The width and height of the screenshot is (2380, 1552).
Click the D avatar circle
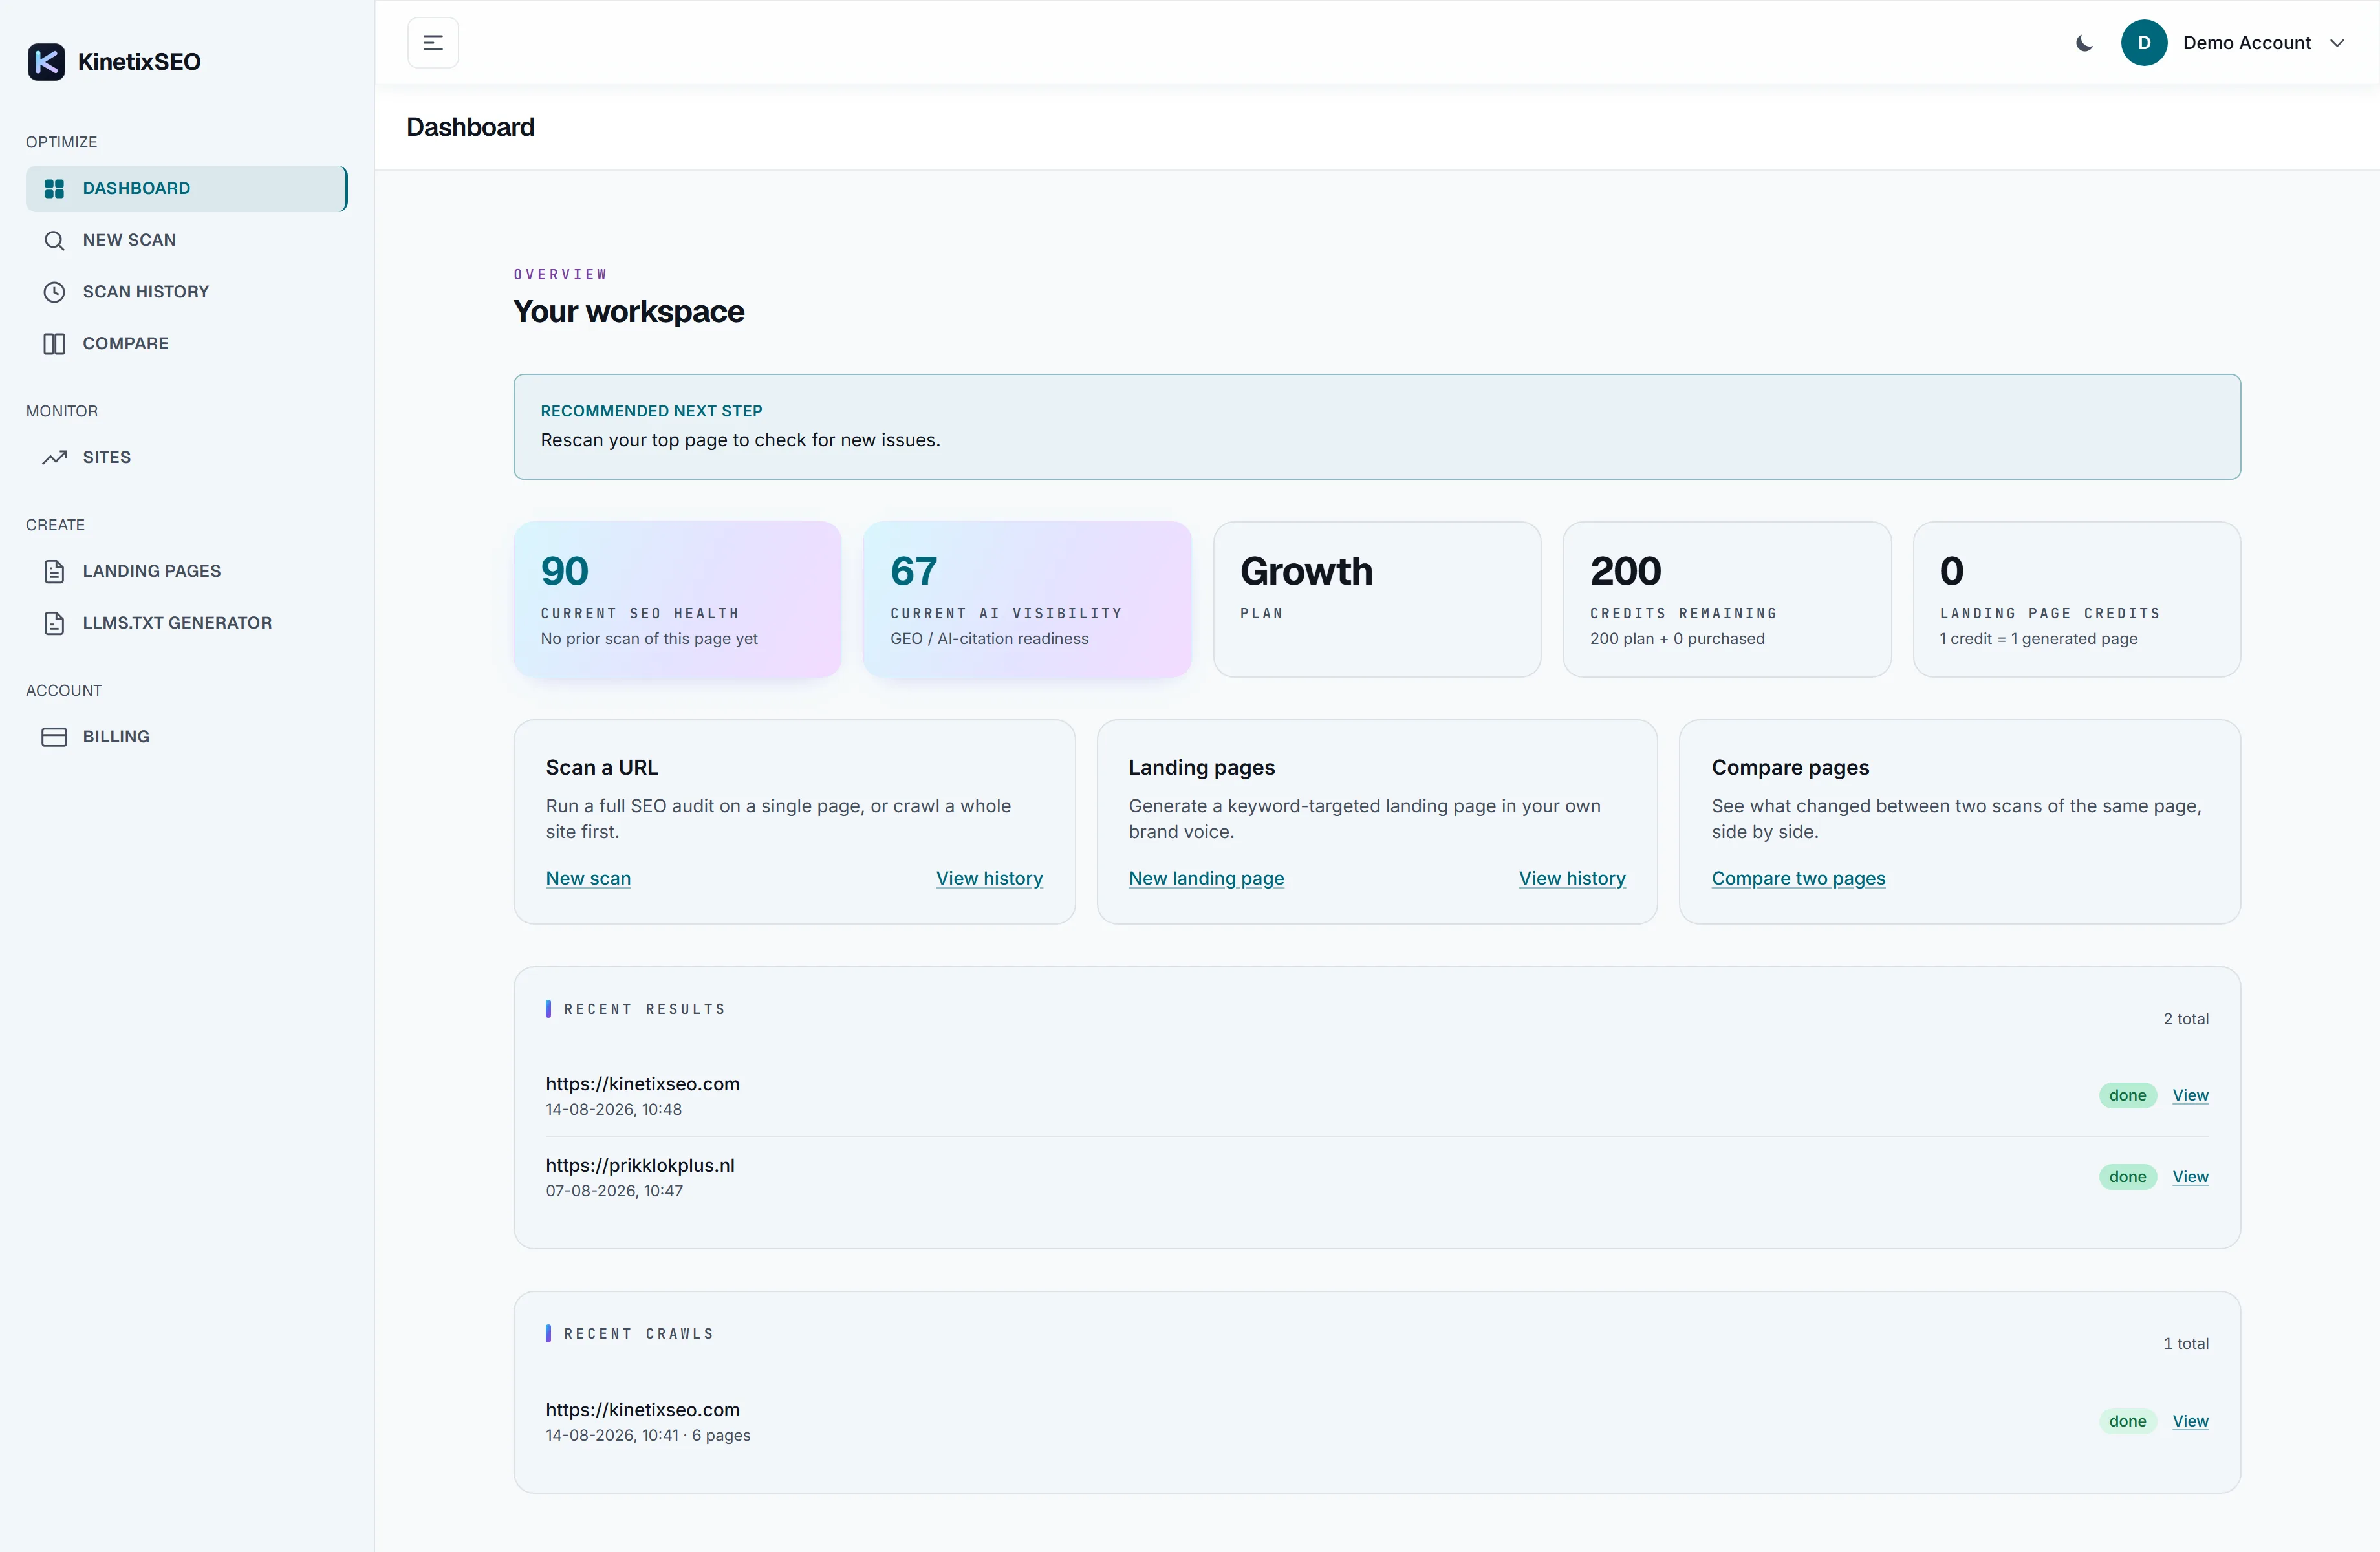[x=2144, y=43]
